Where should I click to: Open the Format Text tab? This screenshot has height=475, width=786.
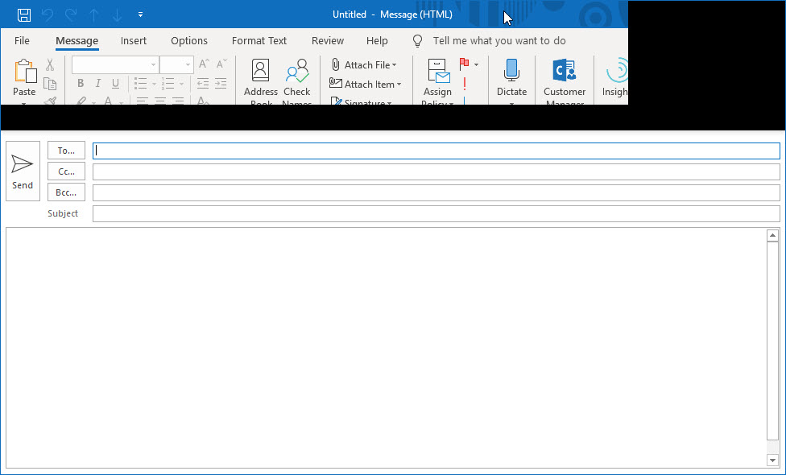click(x=259, y=40)
